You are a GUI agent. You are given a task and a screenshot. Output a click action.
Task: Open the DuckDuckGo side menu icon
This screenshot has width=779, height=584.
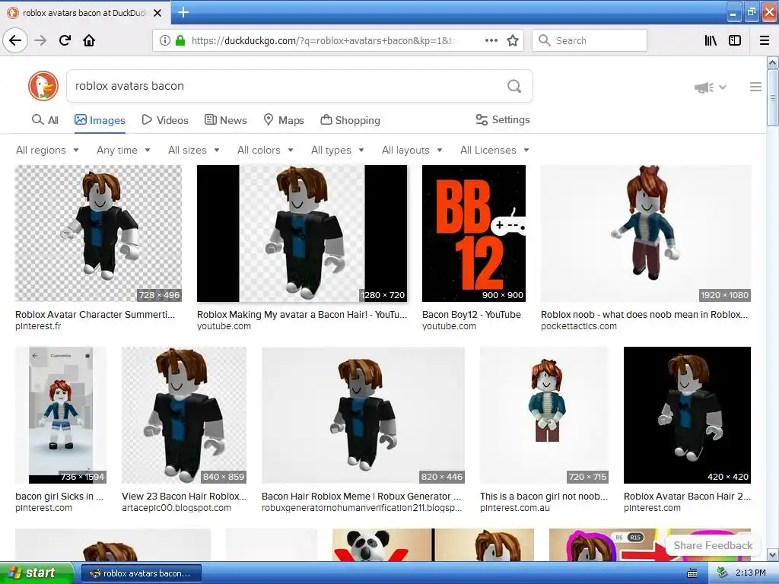point(755,87)
